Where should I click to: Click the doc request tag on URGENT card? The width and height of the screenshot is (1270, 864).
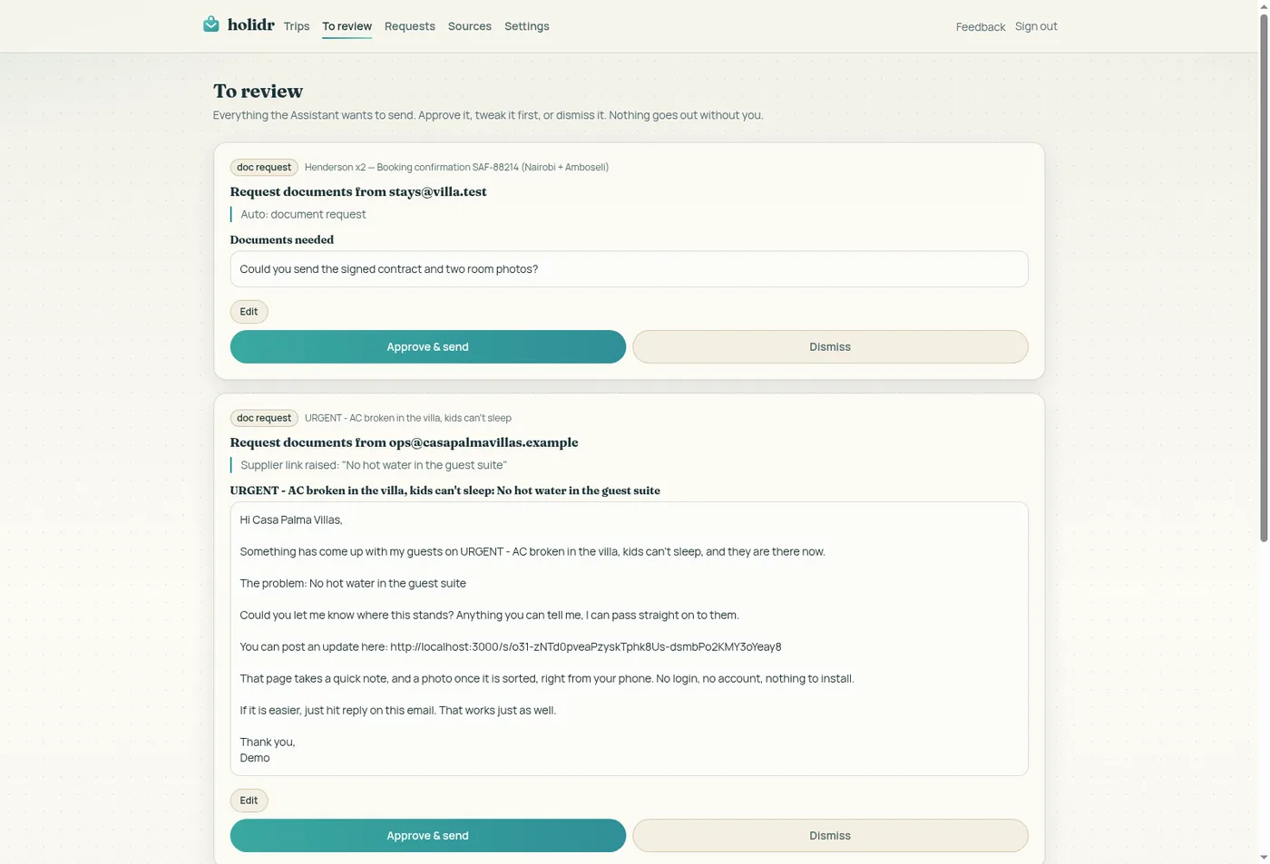click(x=264, y=418)
